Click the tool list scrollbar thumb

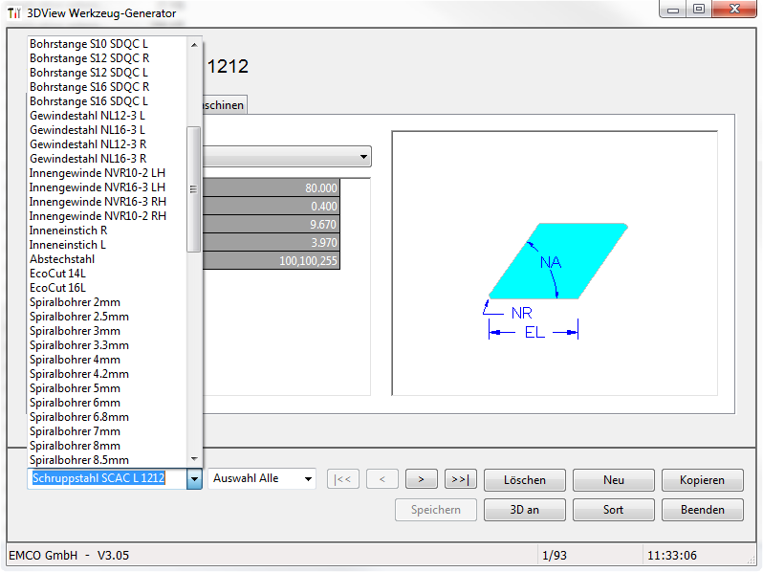pyautogui.click(x=194, y=188)
